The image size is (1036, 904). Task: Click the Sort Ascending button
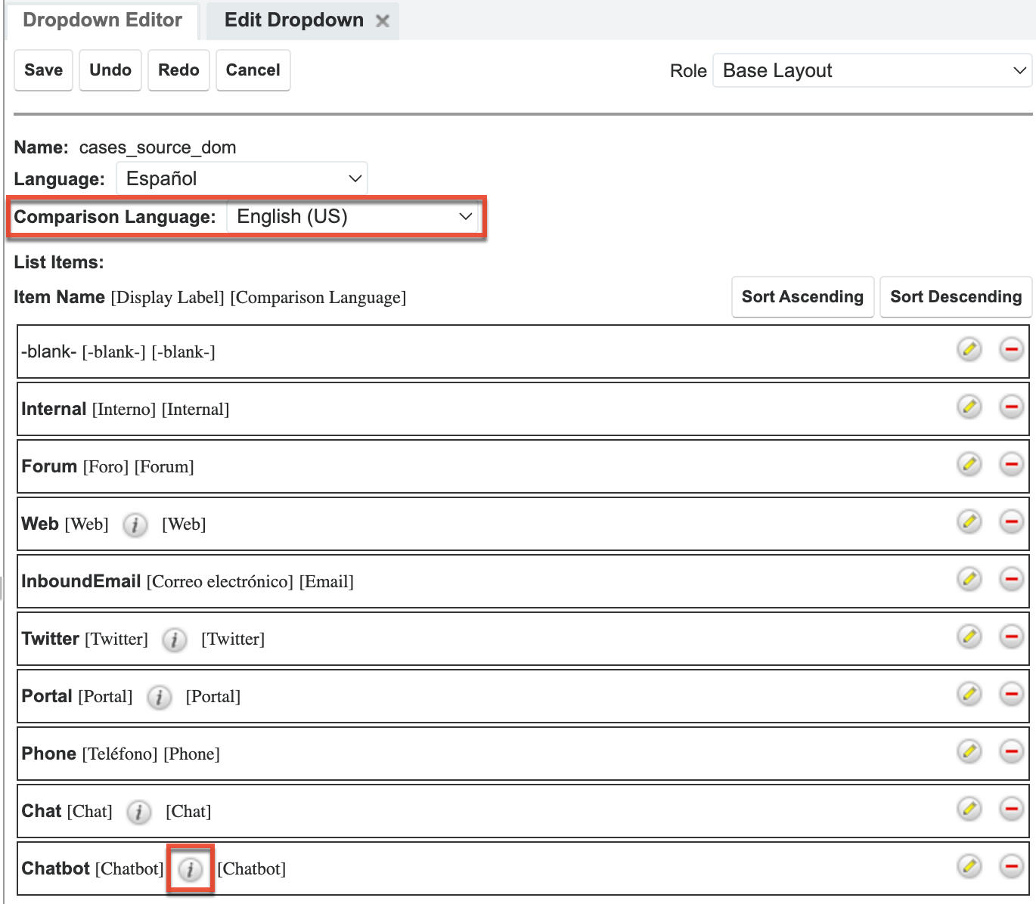pos(802,297)
